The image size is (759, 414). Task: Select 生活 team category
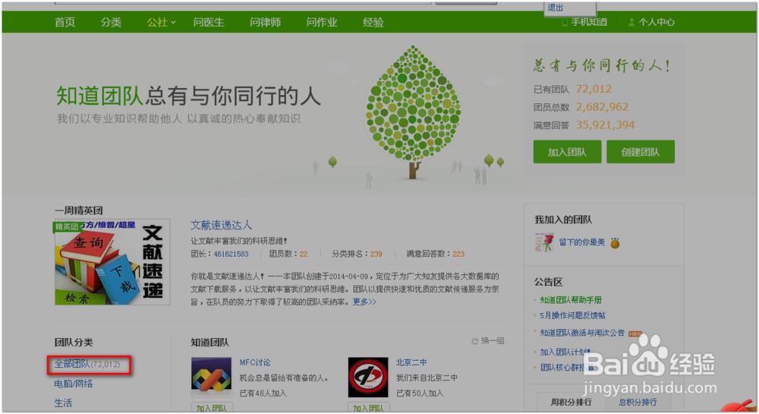(63, 403)
